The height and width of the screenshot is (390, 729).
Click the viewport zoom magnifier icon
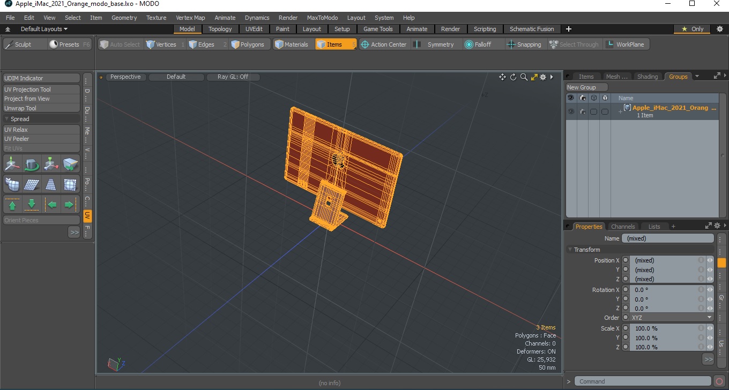click(524, 77)
